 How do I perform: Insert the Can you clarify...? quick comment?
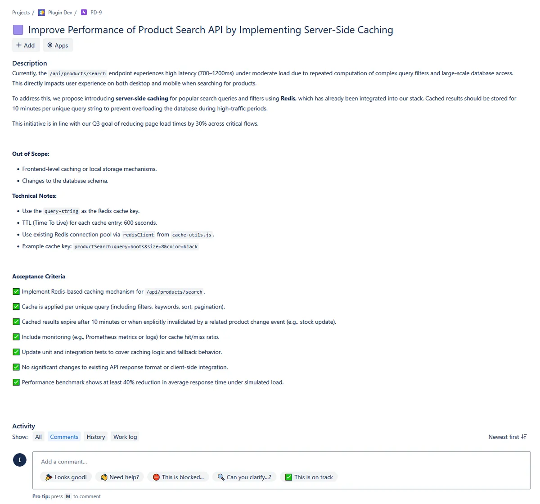click(x=244, y=477)
